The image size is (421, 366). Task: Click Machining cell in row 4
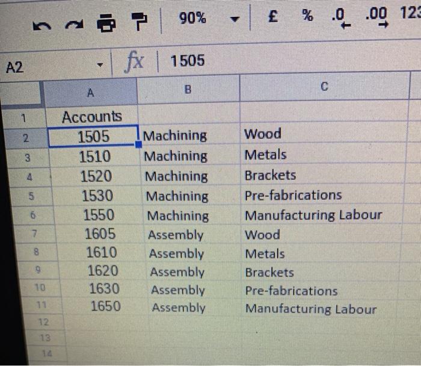coord(191,176)
